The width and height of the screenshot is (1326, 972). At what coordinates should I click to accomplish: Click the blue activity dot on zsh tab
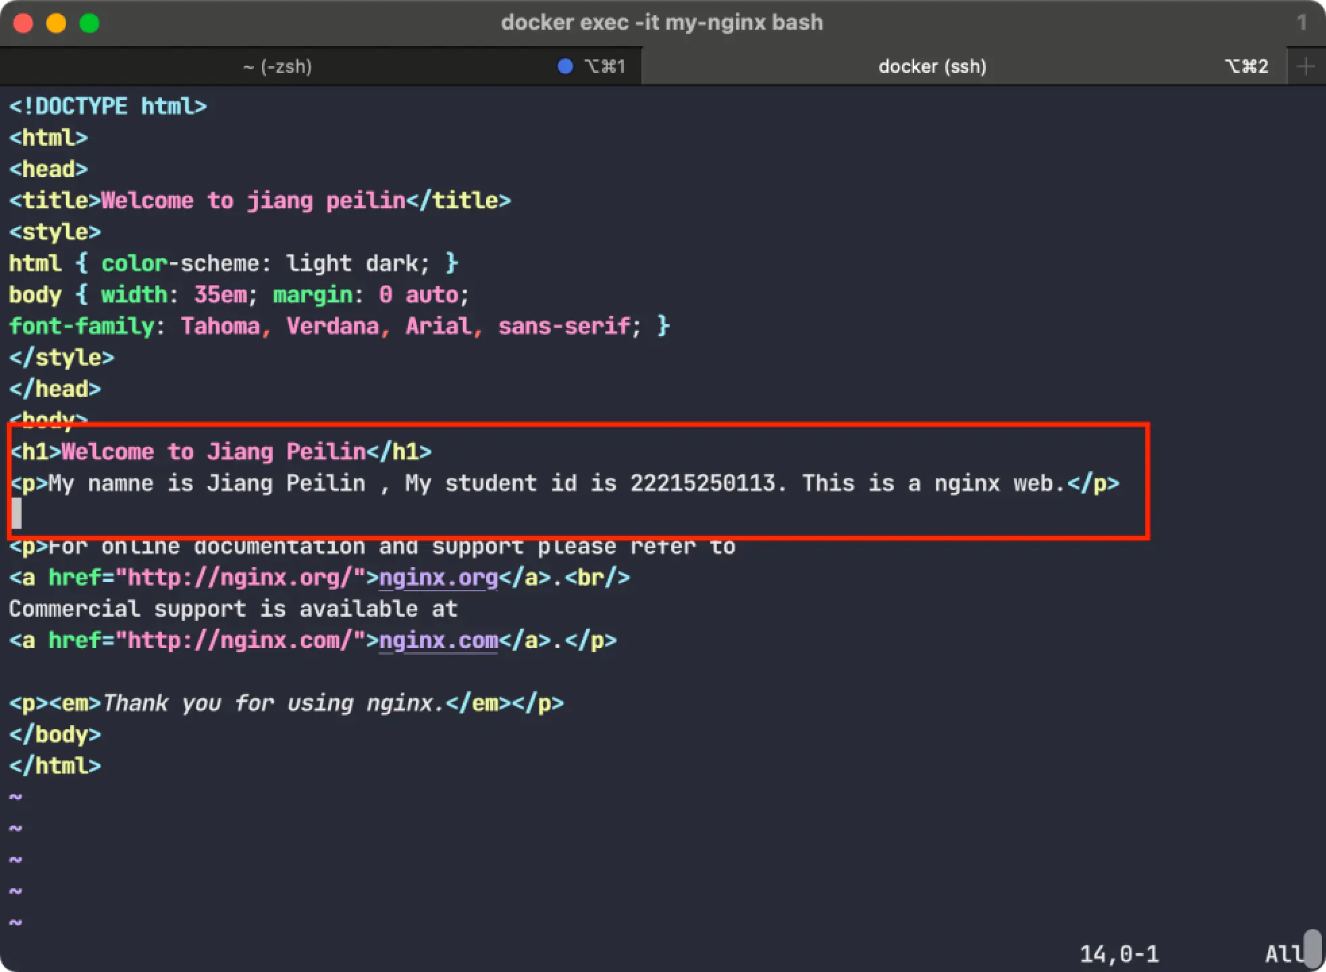click(565, 66)
